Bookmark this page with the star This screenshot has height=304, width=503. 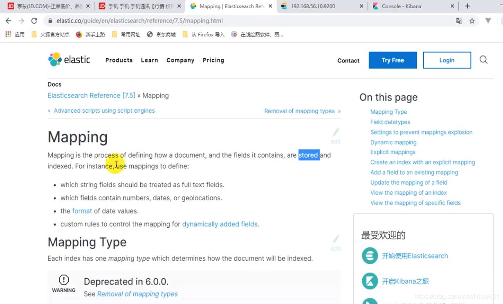click(x=472, y=21)
